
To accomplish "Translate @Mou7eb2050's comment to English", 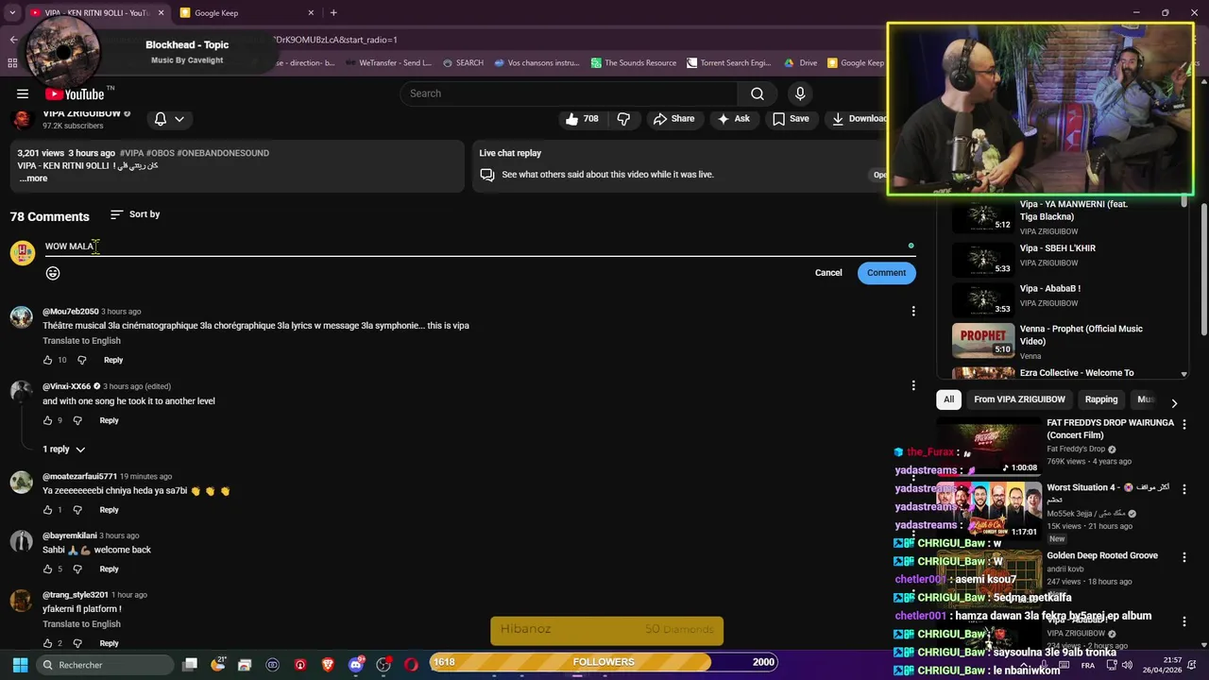I will [x=81, y=341].
